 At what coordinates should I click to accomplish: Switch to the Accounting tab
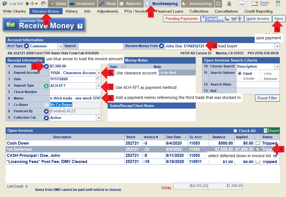click(x=197, y=4)
